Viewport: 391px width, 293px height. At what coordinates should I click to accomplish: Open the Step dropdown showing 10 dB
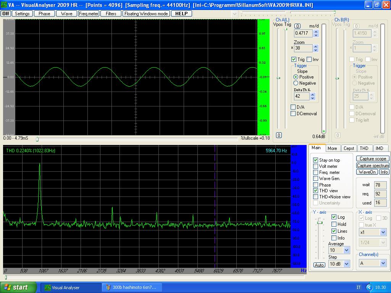(346, 264)
